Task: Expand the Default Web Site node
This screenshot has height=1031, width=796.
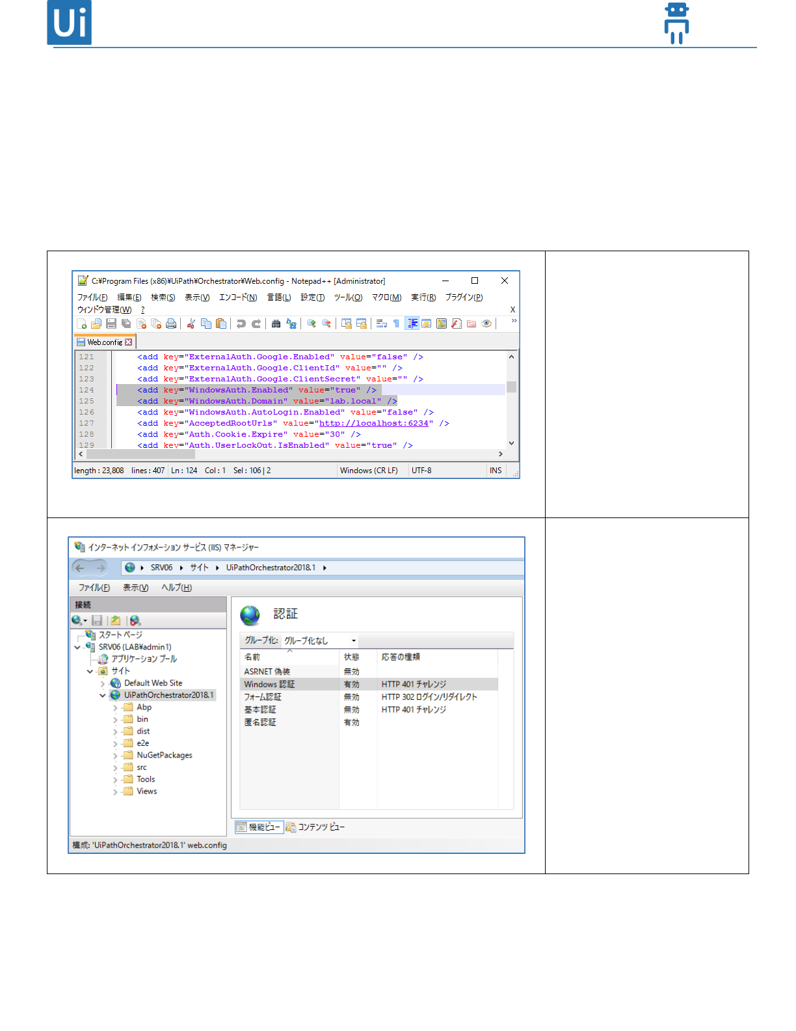Action: 103,683
